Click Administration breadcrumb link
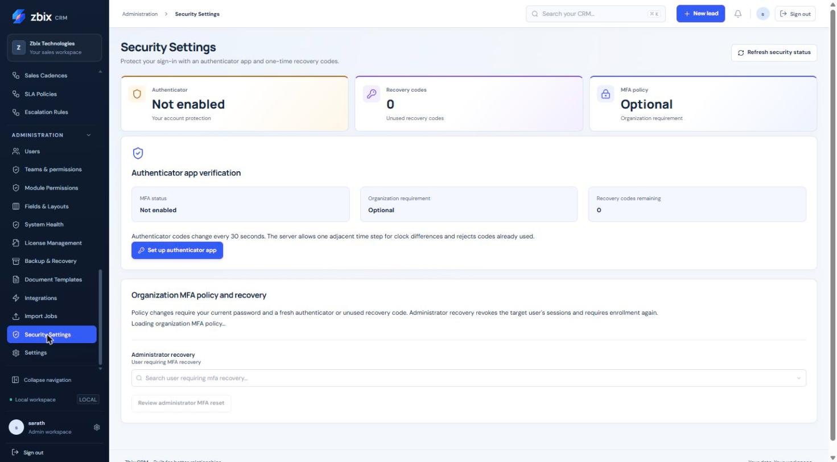 [x=140, y=14]
